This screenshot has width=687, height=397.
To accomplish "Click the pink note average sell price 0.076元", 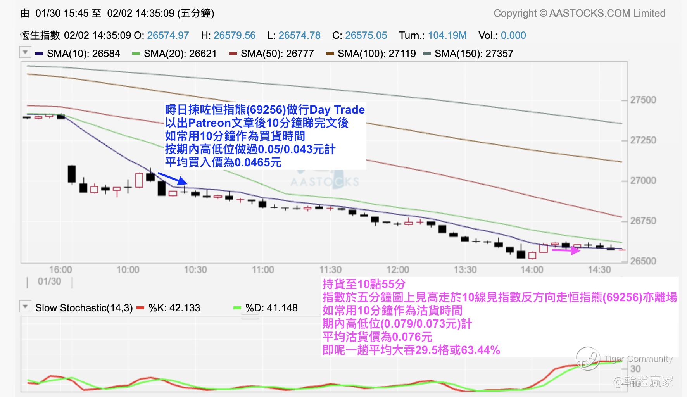I will (377, 337).
